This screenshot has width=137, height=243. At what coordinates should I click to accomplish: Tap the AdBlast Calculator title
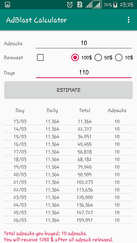point(37,20)
